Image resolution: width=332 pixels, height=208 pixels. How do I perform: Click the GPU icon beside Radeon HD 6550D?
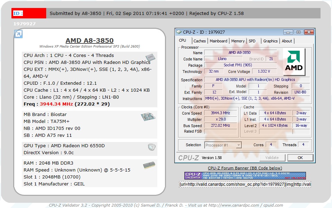point(151,147)
